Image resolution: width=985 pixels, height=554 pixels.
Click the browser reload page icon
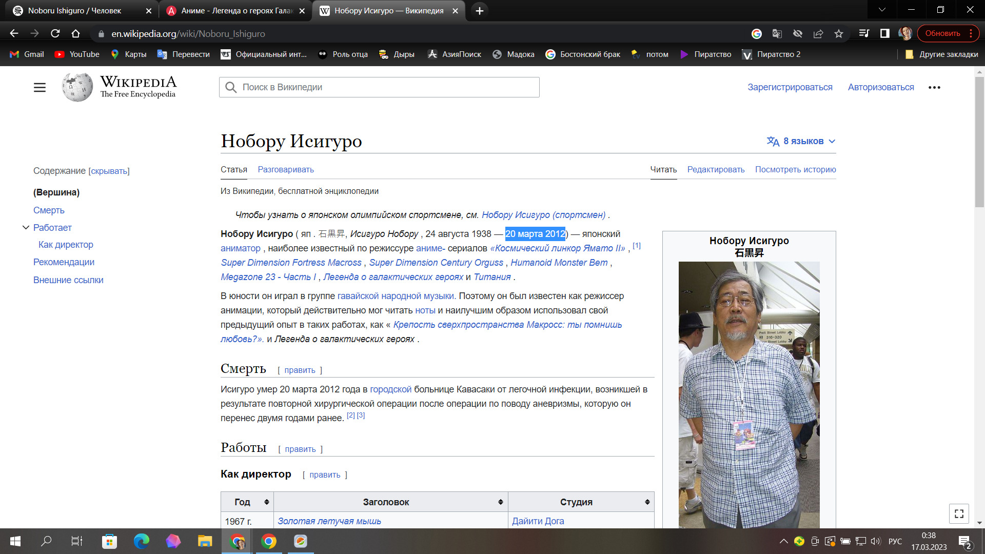[x=55, y=33]
